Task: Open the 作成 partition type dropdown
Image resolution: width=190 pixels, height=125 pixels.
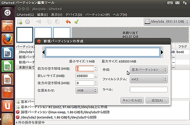Action: coord(149,70)
